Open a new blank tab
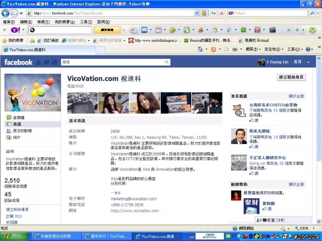 [100, 50]
